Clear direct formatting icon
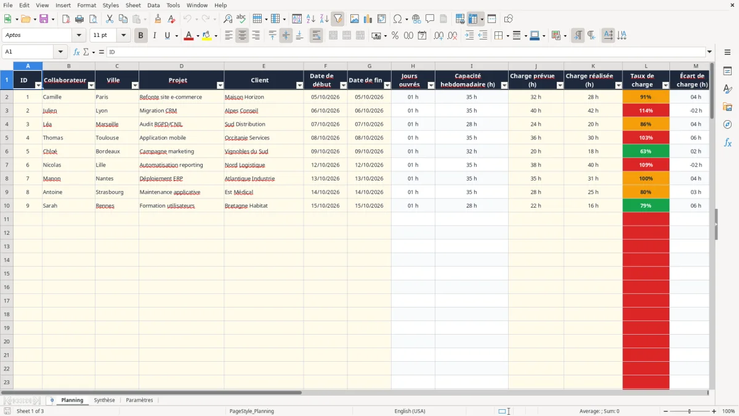This screenshot has width=739, height=416. coord(172,19)
